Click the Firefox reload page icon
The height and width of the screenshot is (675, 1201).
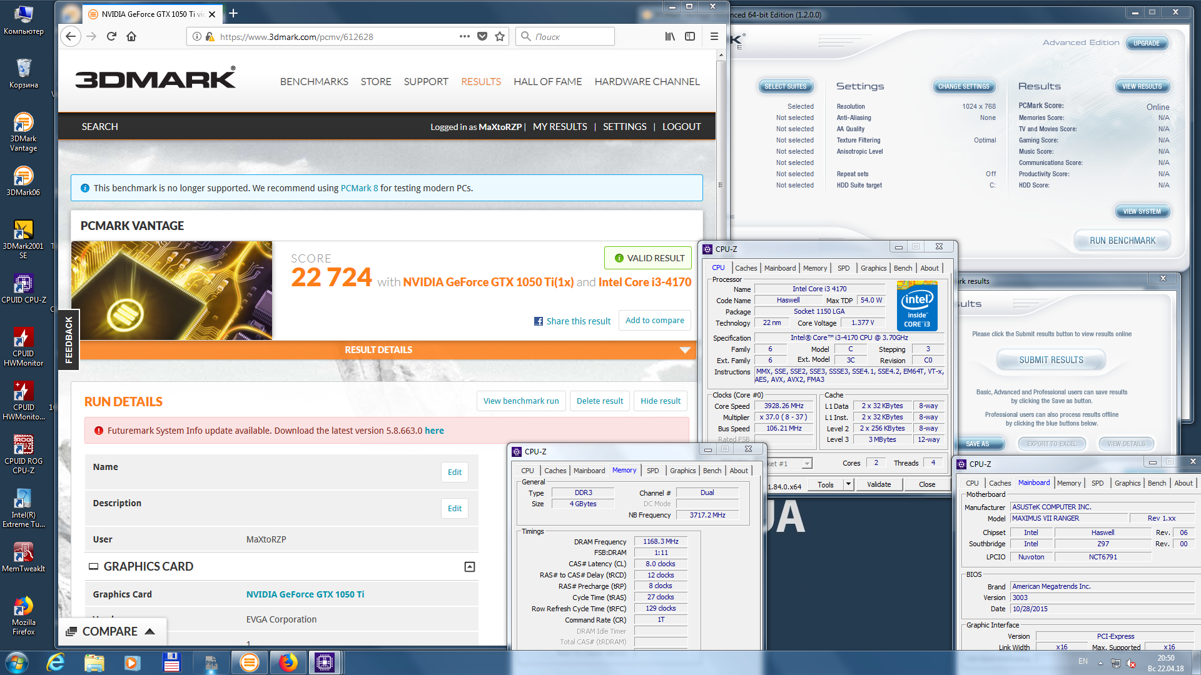111,36
